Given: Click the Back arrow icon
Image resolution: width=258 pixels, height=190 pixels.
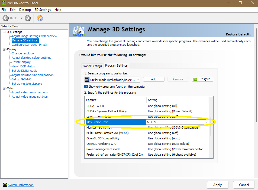Looking at the screenshot, I should 6,18.
